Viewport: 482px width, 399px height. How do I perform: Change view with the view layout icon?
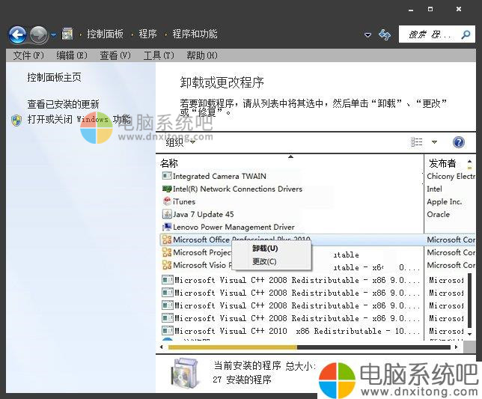pos(417,142)
